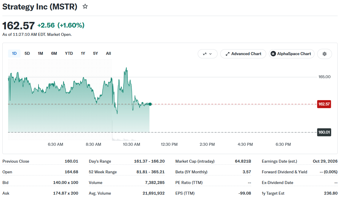
Task: Click the Volume value 7,382,285
Action: [155, 183]
